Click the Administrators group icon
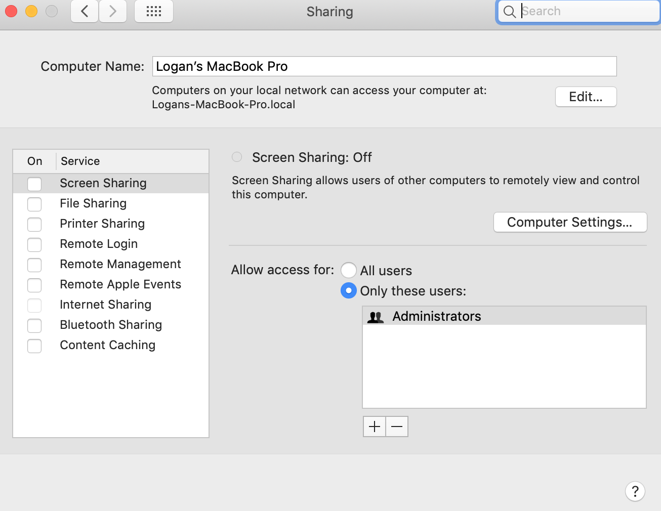 point(376,317)
